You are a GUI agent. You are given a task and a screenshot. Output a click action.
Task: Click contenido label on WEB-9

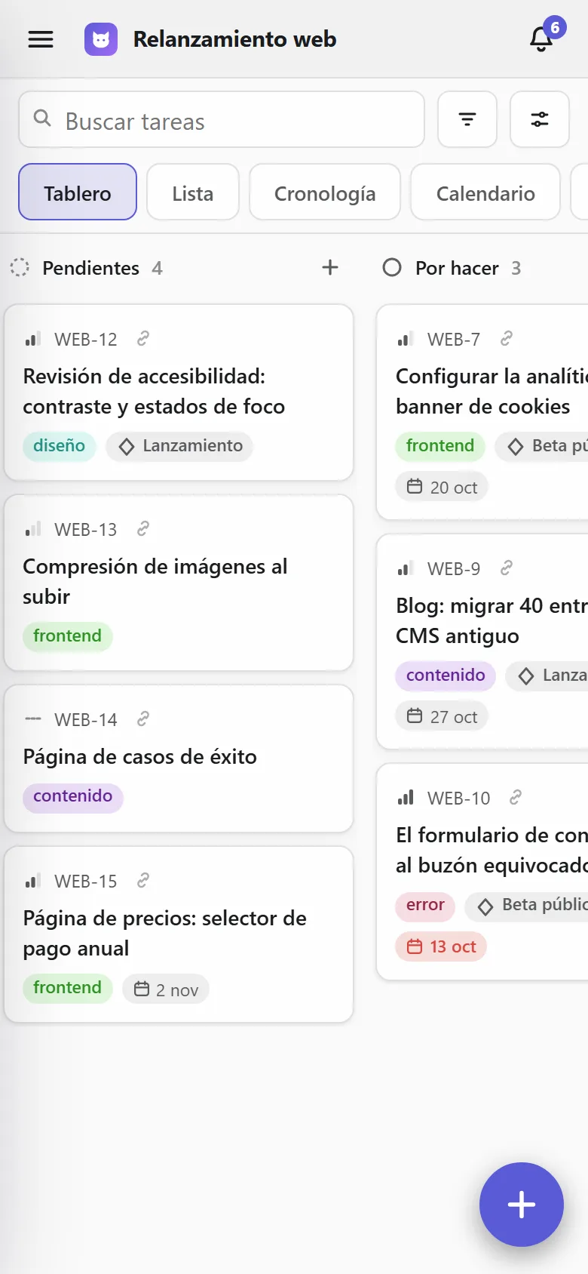[446, 675]
